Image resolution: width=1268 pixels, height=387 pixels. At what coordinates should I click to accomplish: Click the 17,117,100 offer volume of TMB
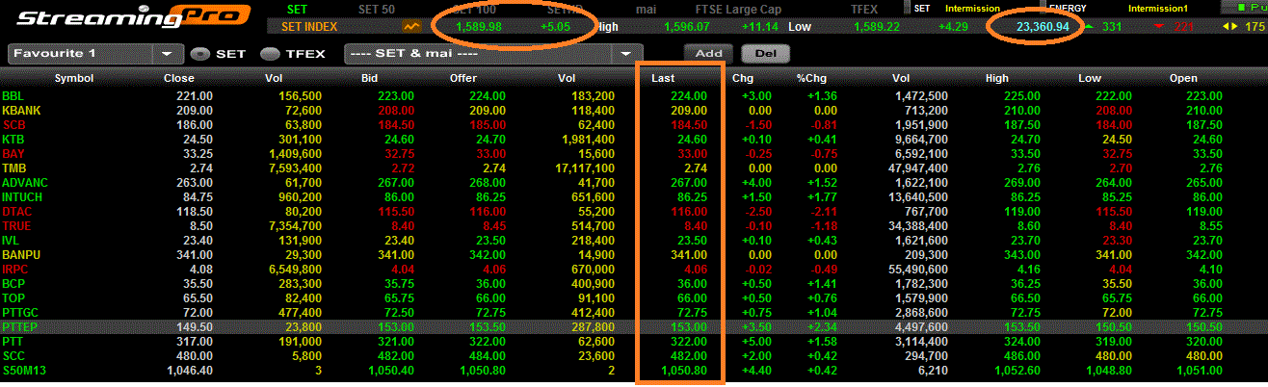click(585, 168)
